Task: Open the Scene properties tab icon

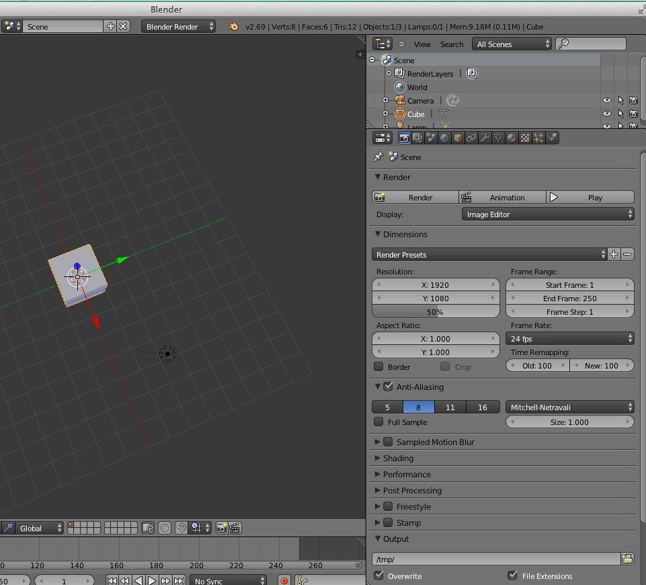Action: click(431, 138)
